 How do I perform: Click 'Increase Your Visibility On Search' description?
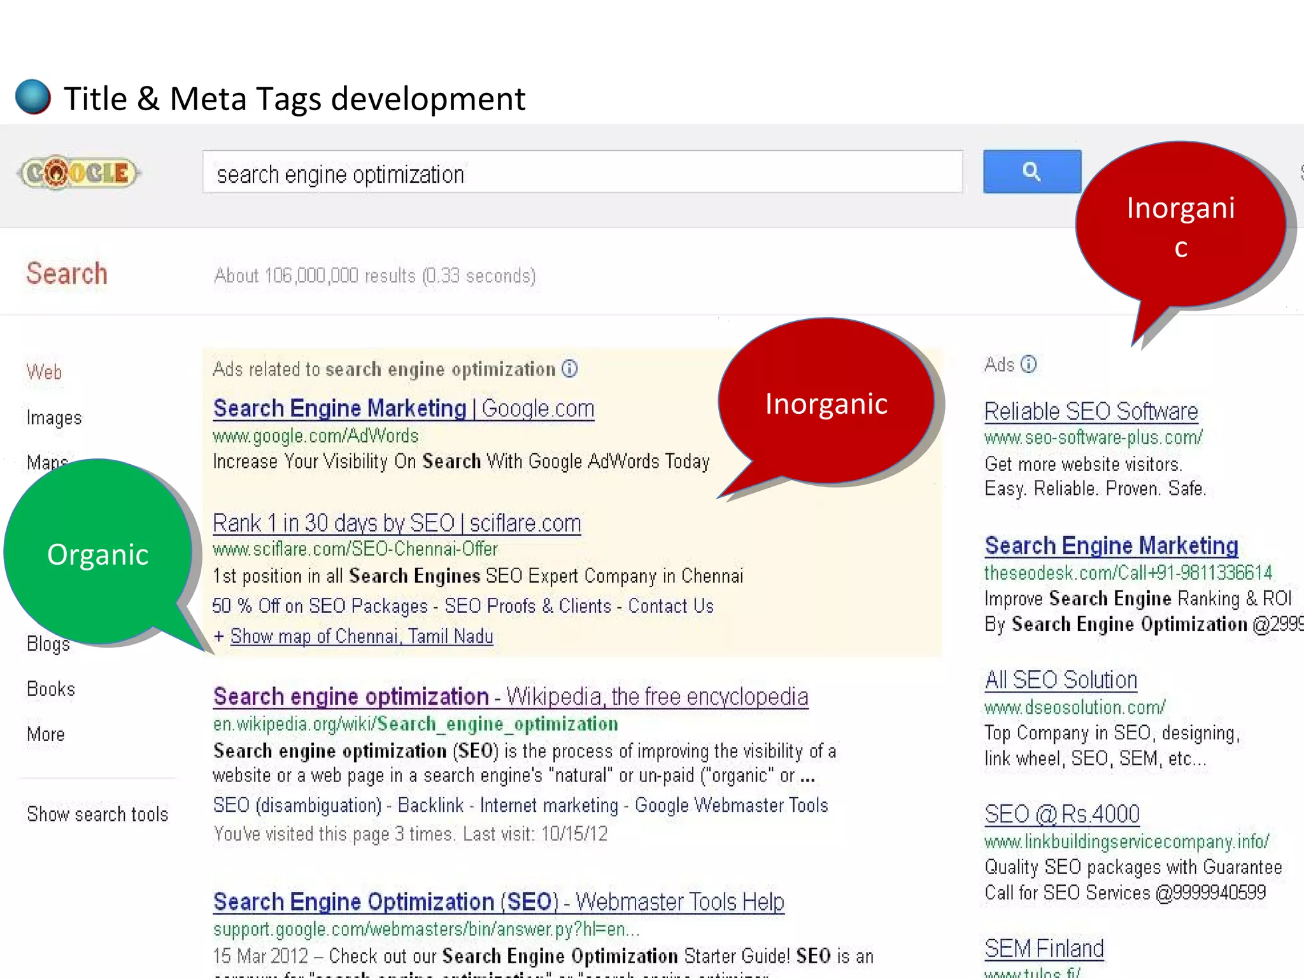coord(462,461)
